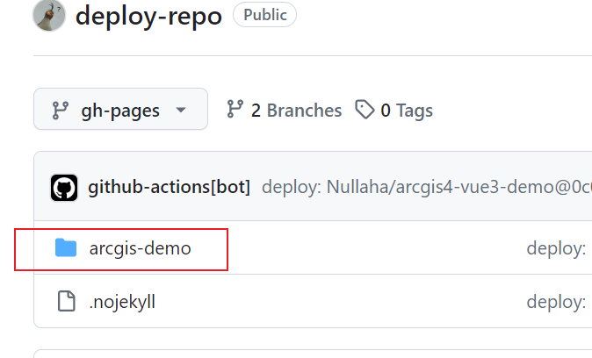This screenshot has height=358, width=592.
Task: View the 2 Branches link
Action: 284,111
